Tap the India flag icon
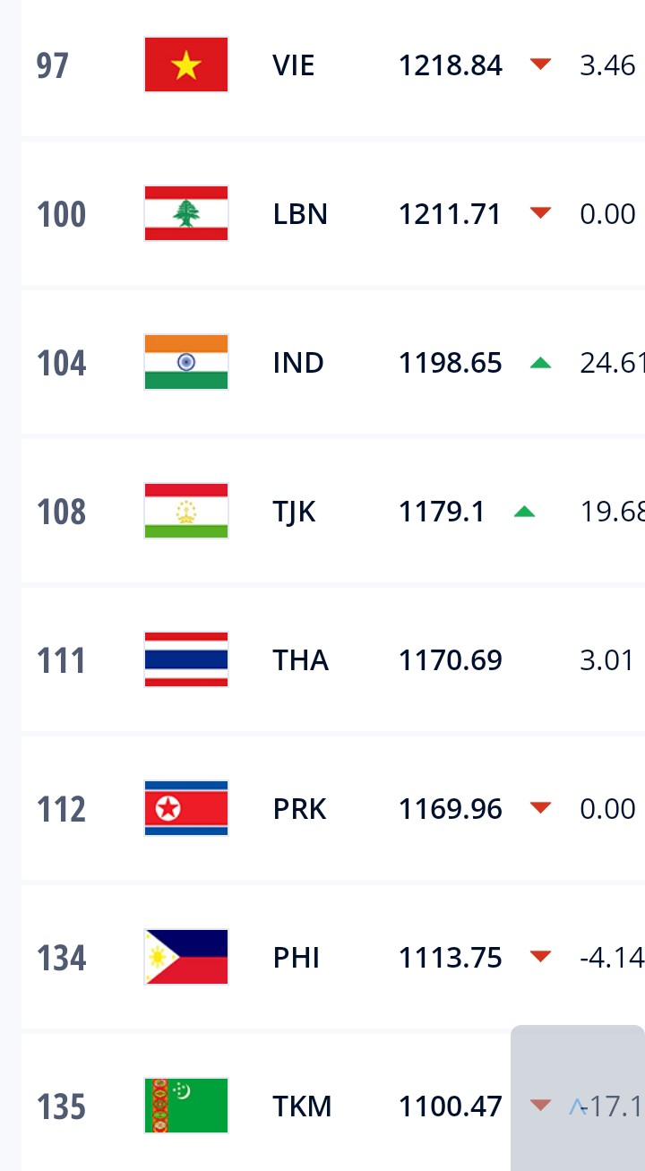Image resolution: width=645 pixels, height=1171 pixels. click(186, 362)
